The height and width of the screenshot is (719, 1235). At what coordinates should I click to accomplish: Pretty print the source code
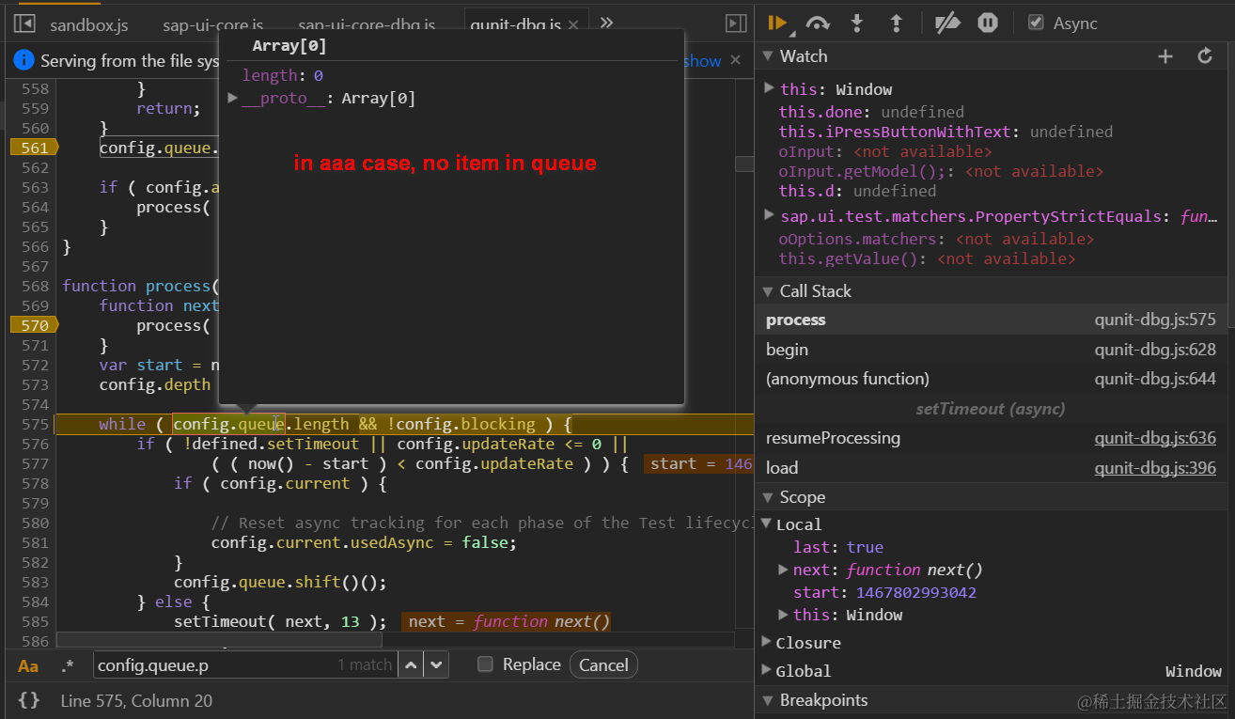tap(29, 700)
